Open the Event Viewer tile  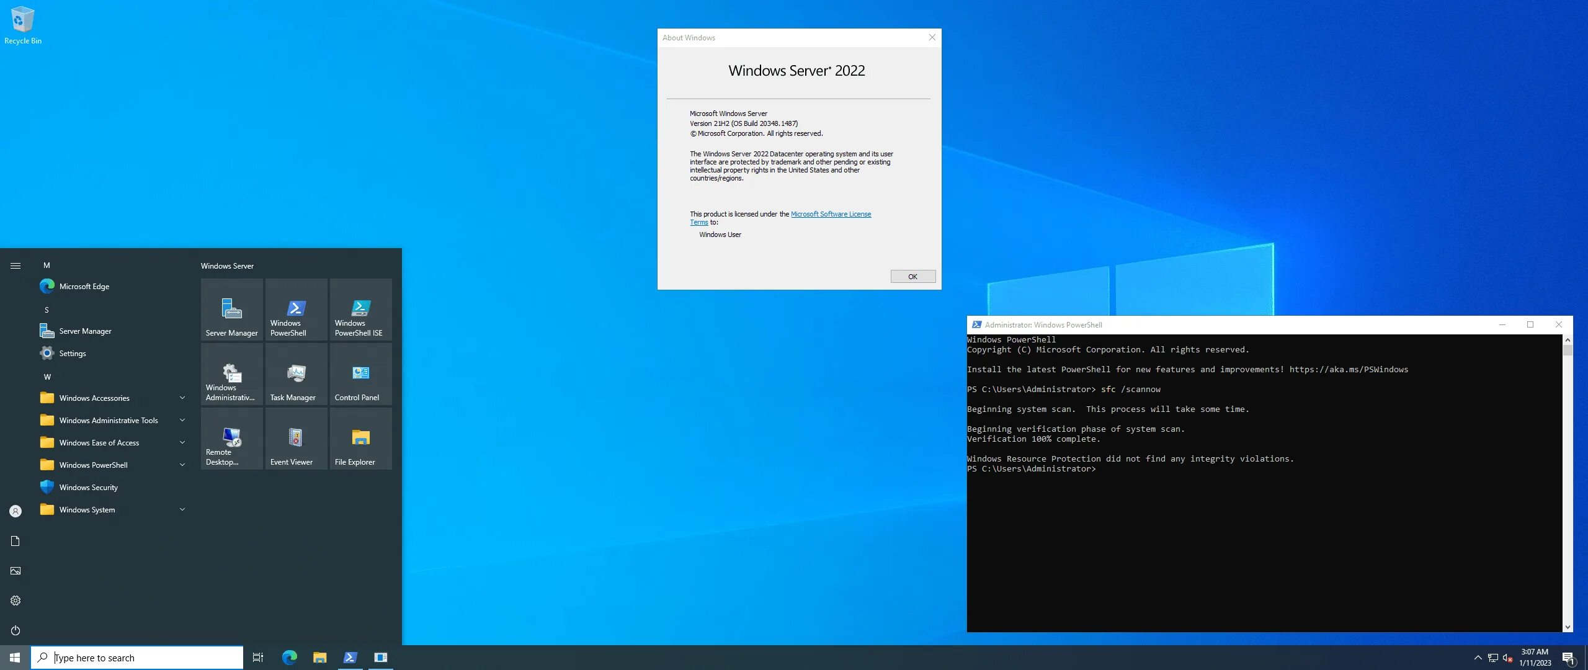coord(296,439)
